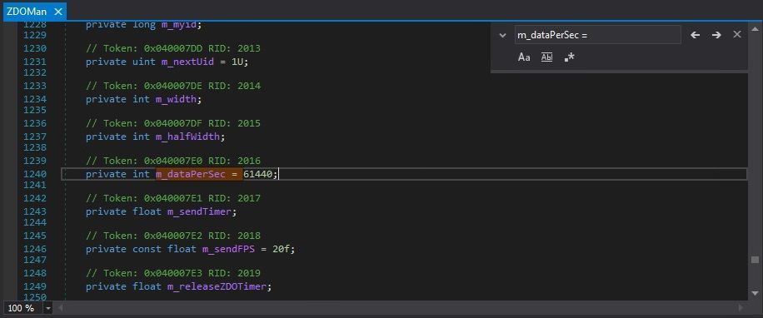
Task: Click the vertical scrollbar down arrow
Action: click(755, 293)
